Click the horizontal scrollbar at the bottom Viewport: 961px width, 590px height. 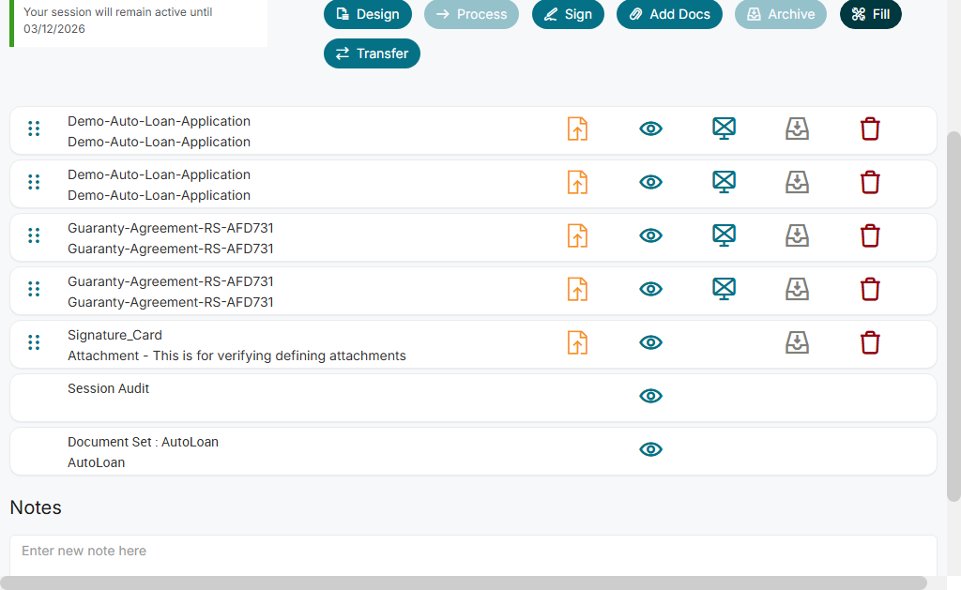[464, 582]
